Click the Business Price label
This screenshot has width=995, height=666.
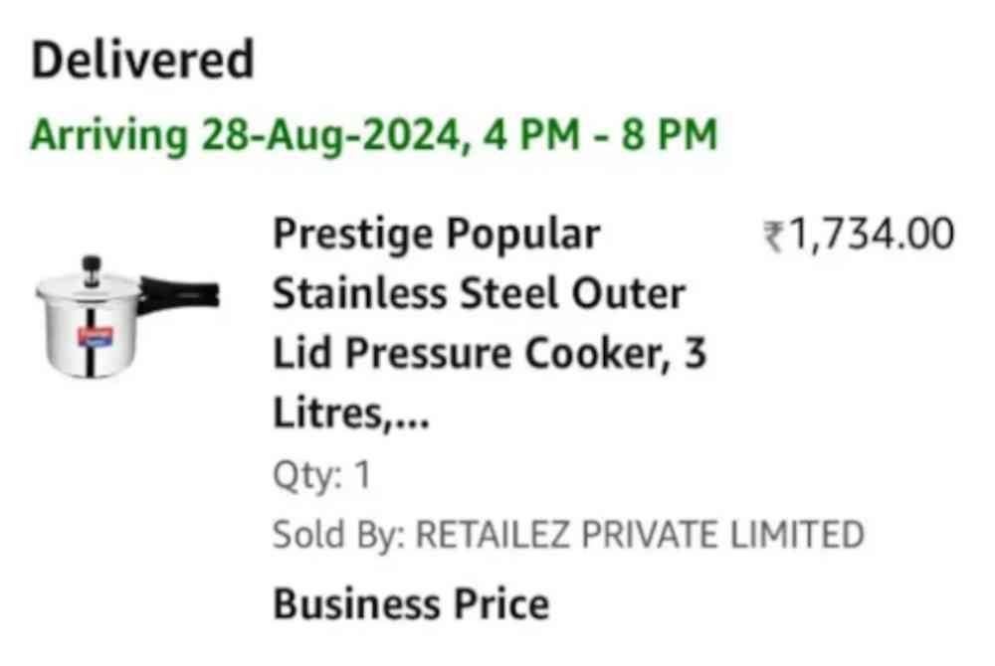(411, 603)
